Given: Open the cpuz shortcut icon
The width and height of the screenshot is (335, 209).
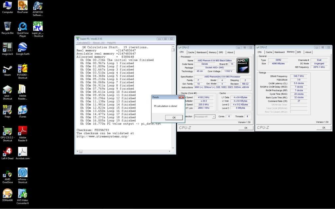Looking at the screenshot, I should [x=8, y=92].
